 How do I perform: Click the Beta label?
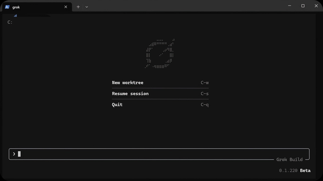[305, 171]
